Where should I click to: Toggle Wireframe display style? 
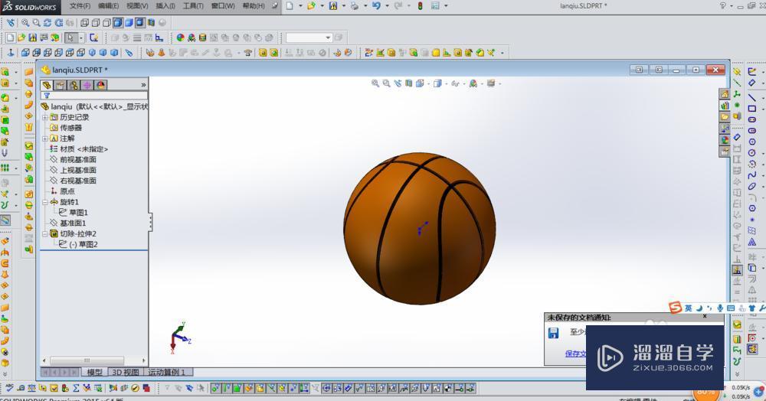pyautogui.click(x=84, y=22)
